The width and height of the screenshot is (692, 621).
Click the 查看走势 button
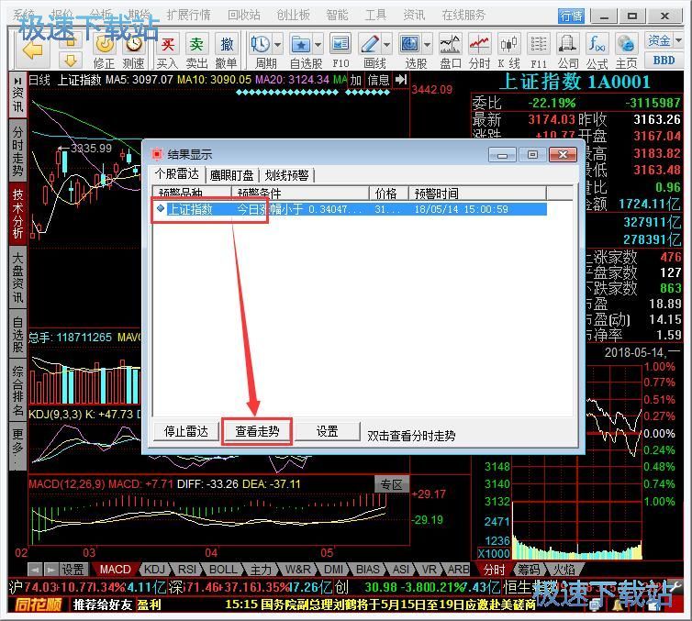click(x=257, y=431)
